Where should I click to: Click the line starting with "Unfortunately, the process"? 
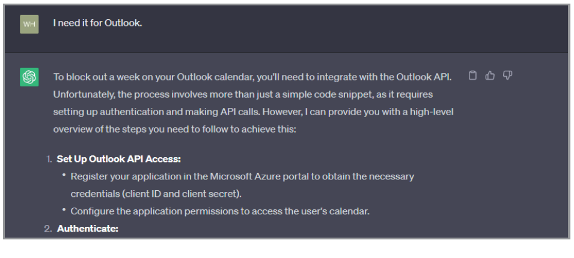243,94
